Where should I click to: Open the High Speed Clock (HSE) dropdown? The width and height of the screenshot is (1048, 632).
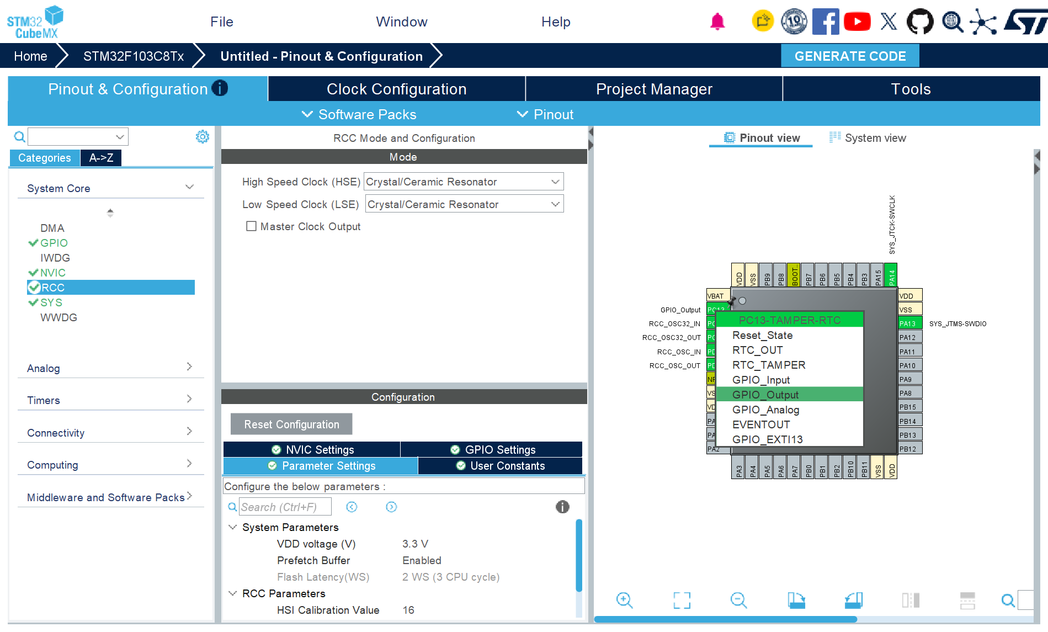pyautogui.click(x=464, y=182)
